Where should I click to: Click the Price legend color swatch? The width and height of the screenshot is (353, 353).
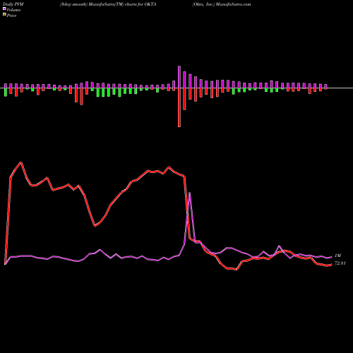coord(4,15)
